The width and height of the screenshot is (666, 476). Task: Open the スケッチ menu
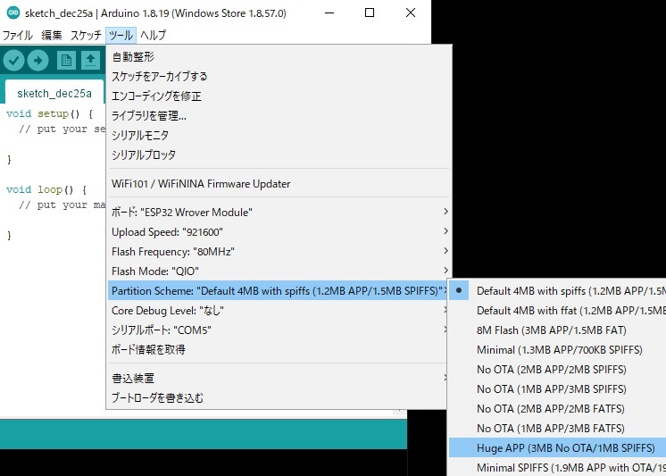(86, 35)
